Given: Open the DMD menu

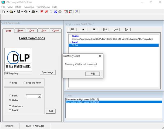Looking at the screenshot, I should [x=18, y=7].
